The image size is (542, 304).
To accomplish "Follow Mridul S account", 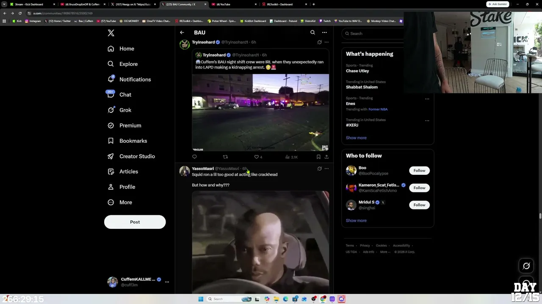I will pyautogui.click(x=419, y=205).
